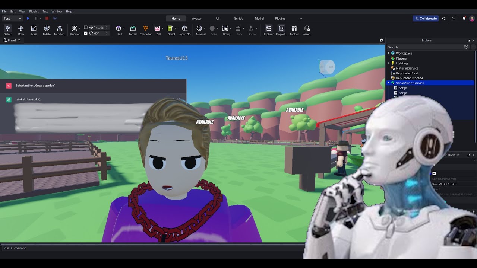The height and width of the screenshot is (268, 477).
Task: Open the File menu
Action: (4, 12)
